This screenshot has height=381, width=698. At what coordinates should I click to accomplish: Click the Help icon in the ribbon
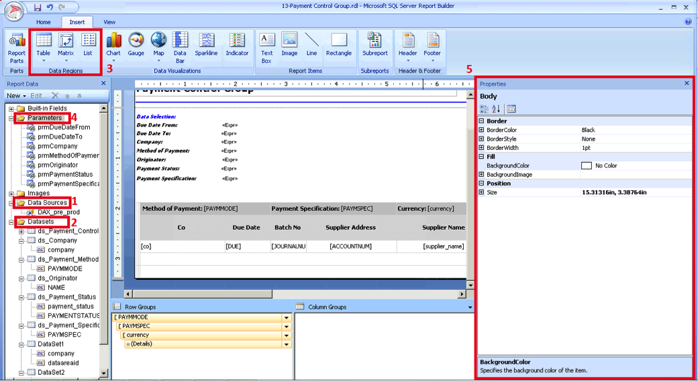pos(689,21)
